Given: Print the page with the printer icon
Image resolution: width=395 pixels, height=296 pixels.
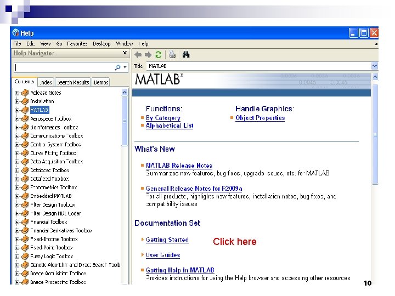Looking at the screenshot, I should (x=172, y=54).
